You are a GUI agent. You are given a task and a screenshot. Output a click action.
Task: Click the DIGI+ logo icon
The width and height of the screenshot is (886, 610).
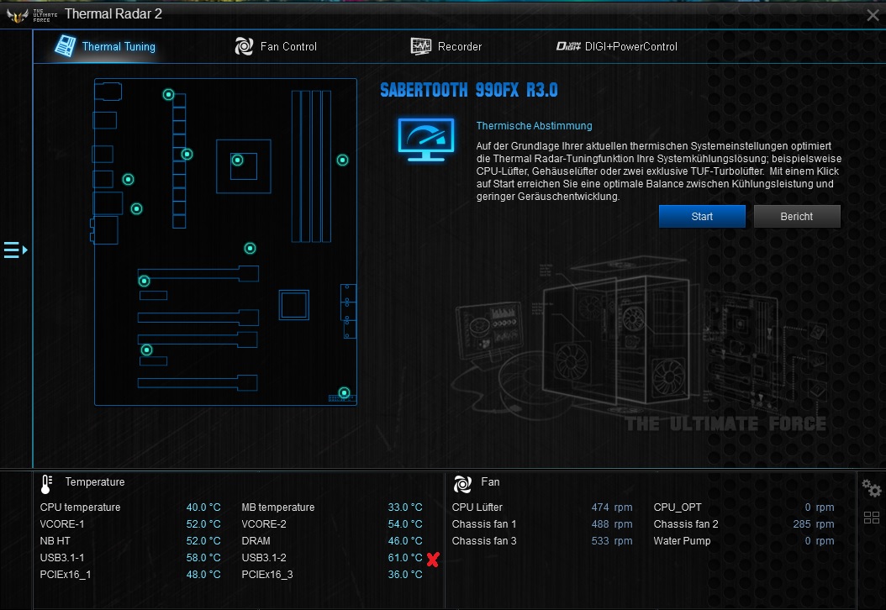pyautogui.click(x=568, y=46)
